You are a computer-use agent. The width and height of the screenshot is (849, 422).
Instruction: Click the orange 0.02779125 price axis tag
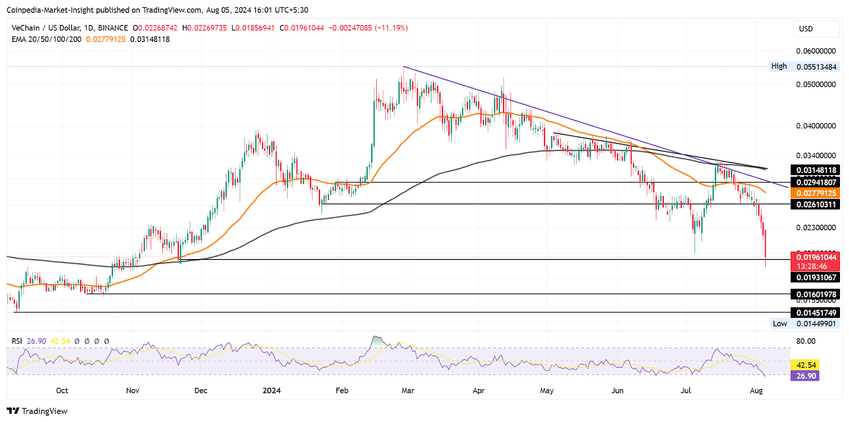point(816,193)
